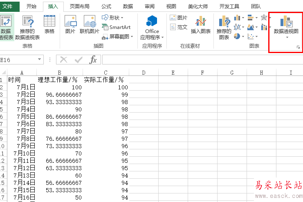Expand the column chart dropdown arrow
The height and width of the screenshot is (202, 303).
(x=243, y=18)
